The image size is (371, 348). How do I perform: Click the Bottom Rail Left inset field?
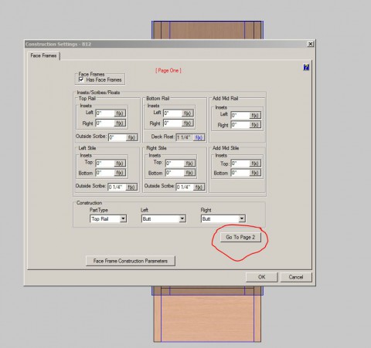click(x=172, y=113)
